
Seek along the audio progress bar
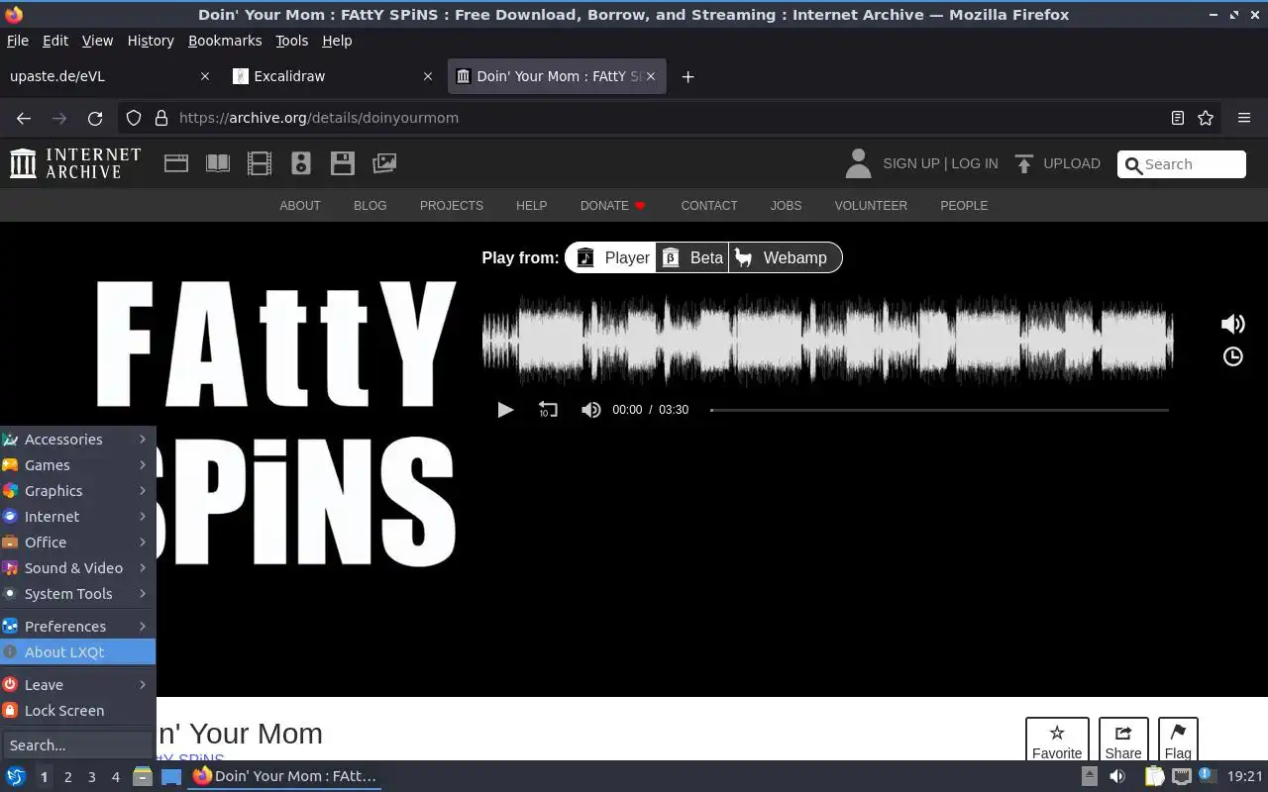point(939,410)
